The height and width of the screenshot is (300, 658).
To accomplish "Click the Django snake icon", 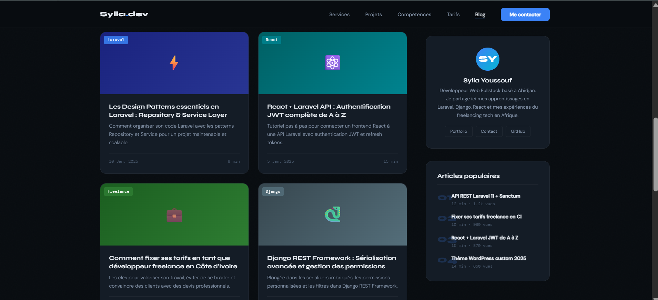I will point(332,214).
